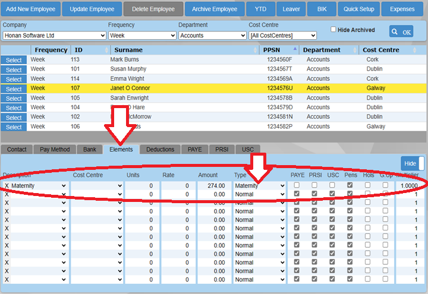
Task: Open the Cost Centre filter dropdown
Action: 282,36
